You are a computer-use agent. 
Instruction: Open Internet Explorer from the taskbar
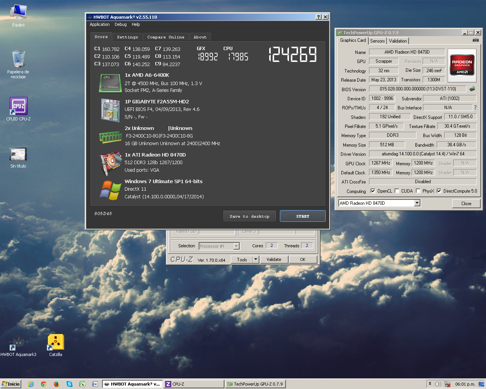click(31, 384)
